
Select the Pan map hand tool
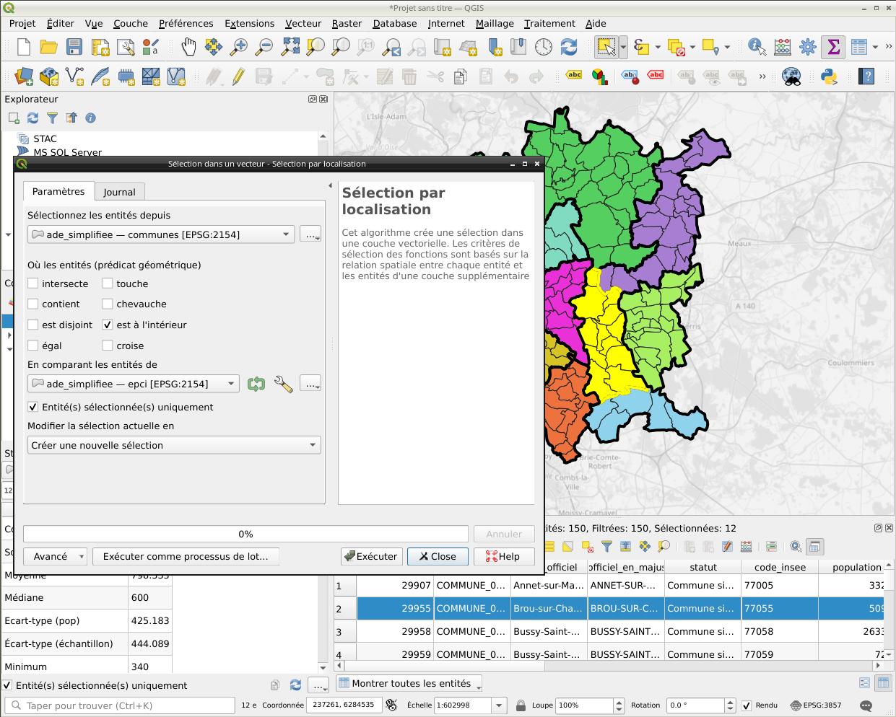(188, 48)
